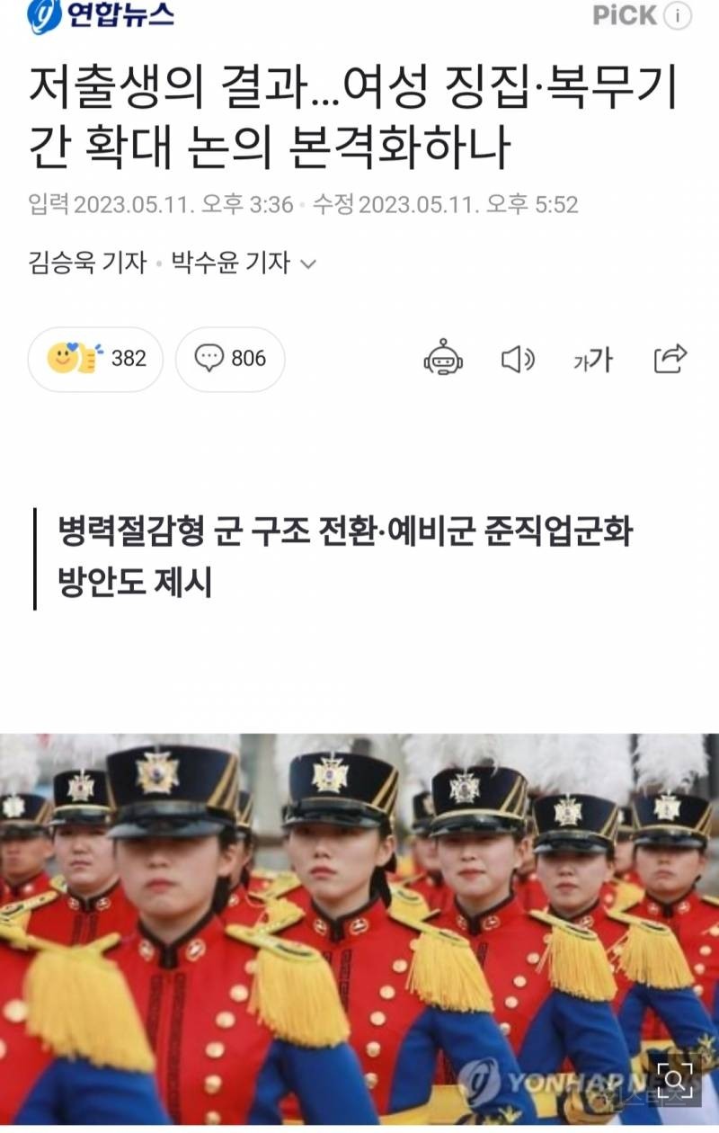The width and height of the screenshot is (719, 1133).
Task: Tap the 입력 2023.05.11 오후 3:36 timestamp
Action: tap(161, 205)
